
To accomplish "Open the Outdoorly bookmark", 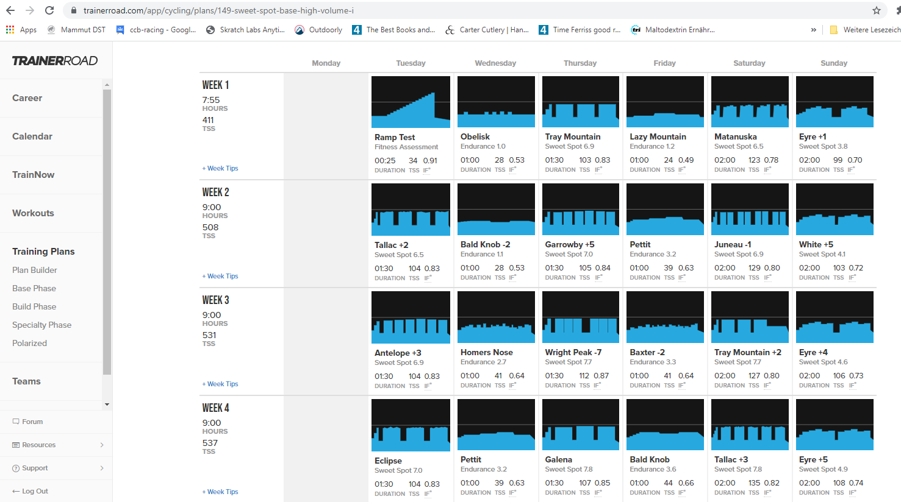I will pyautogui.click(x=318, y=30).
